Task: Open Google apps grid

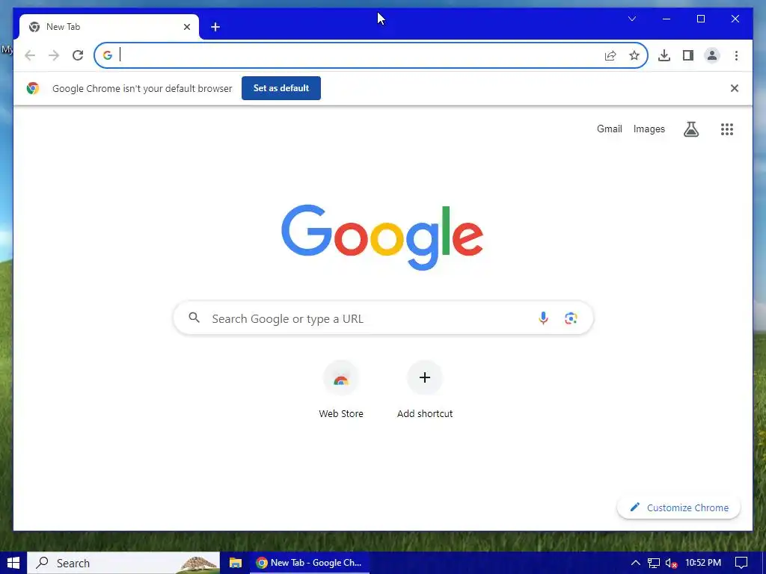Action: (x=727, y=129)
